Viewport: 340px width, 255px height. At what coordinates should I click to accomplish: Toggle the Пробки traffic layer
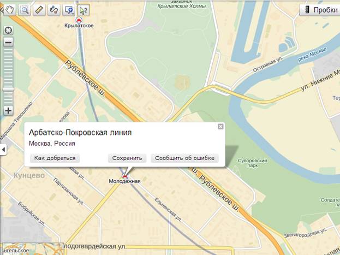[x=320, y=10]
